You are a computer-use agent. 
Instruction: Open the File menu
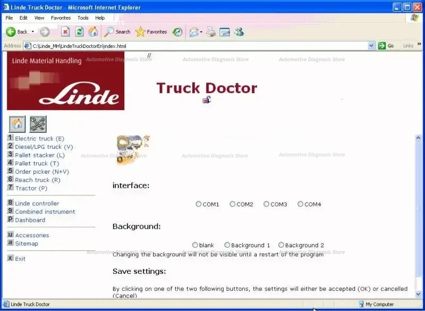pyautogui.click(x=9, y=18)
